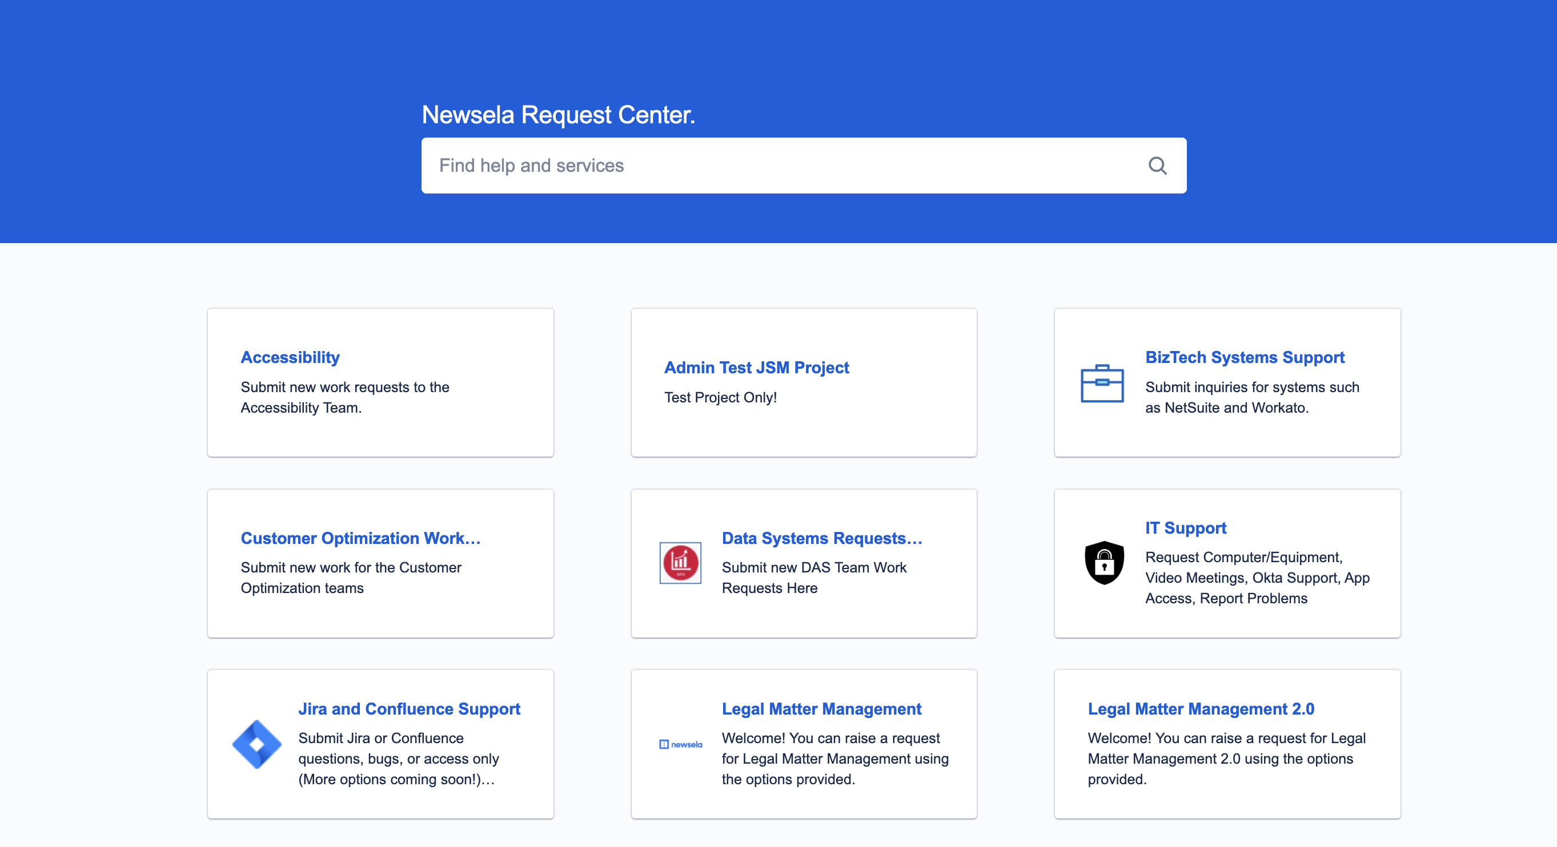Click the NetSuite and Workato description
This screenshot has height=847, width=1557.
(1251, 397)
